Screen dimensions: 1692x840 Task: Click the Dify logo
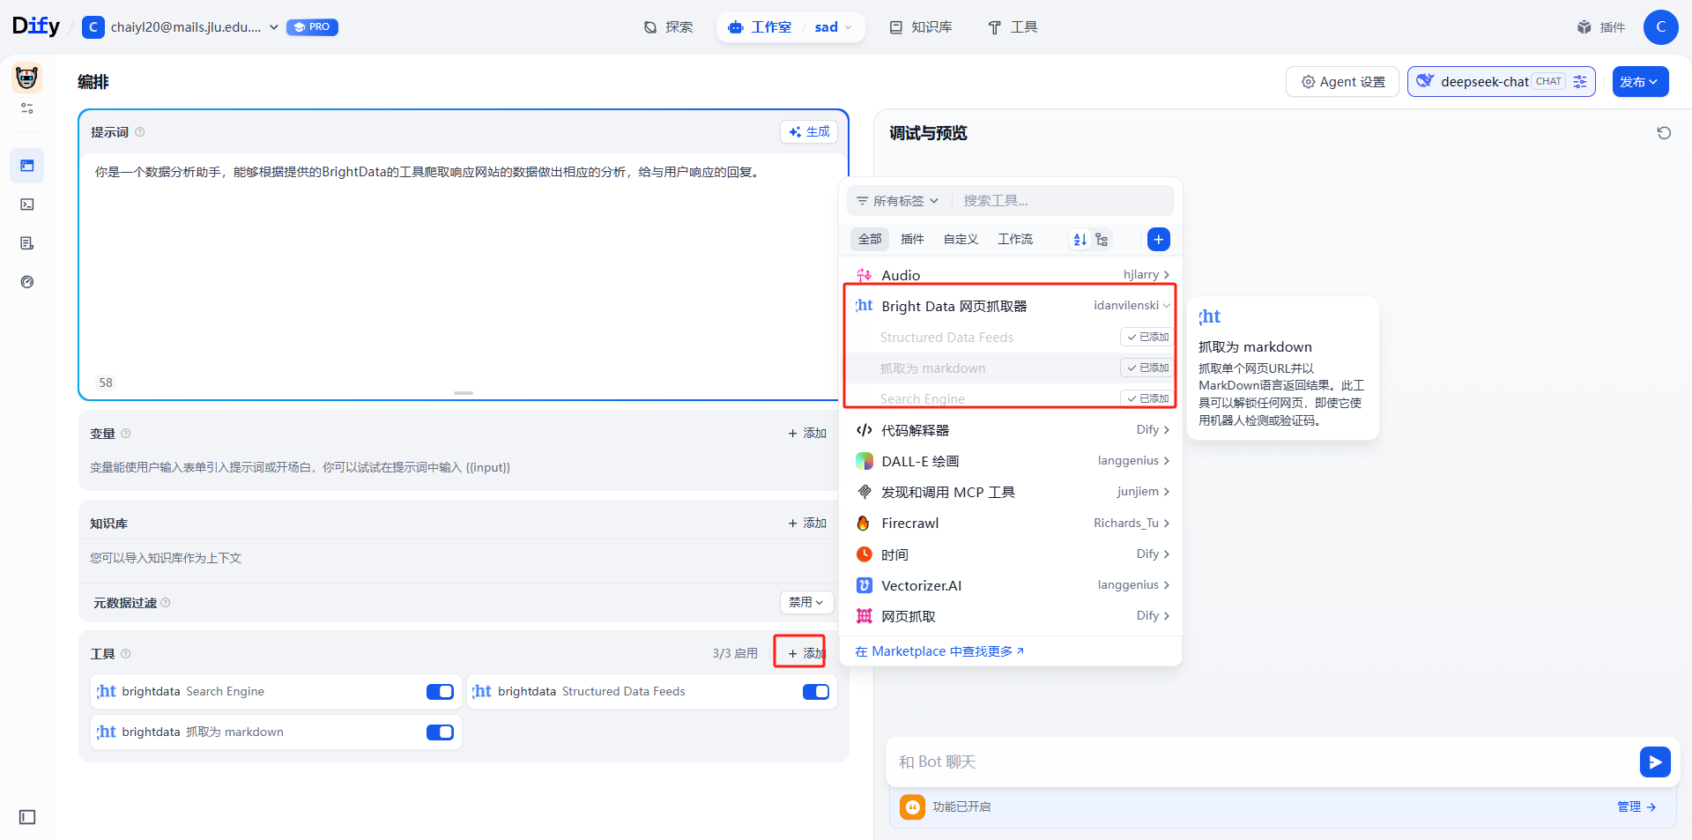[x=36, y=26]
